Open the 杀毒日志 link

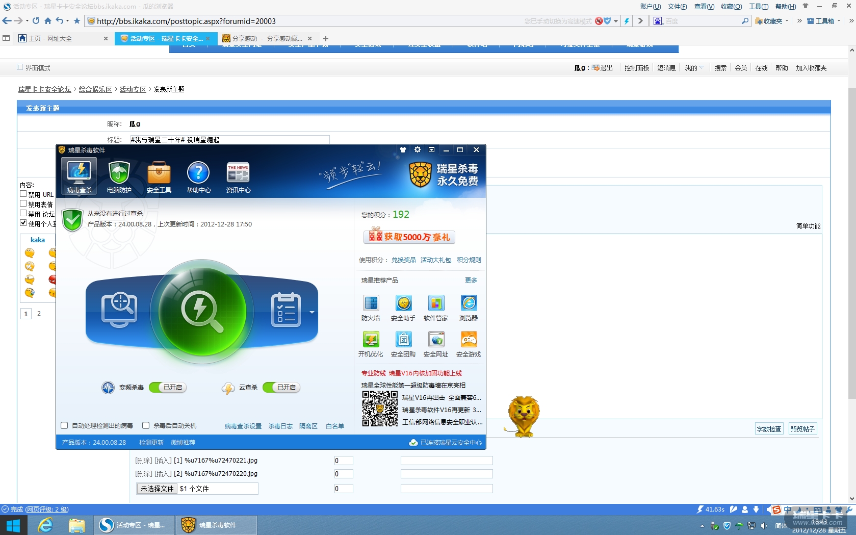(280, 426)
